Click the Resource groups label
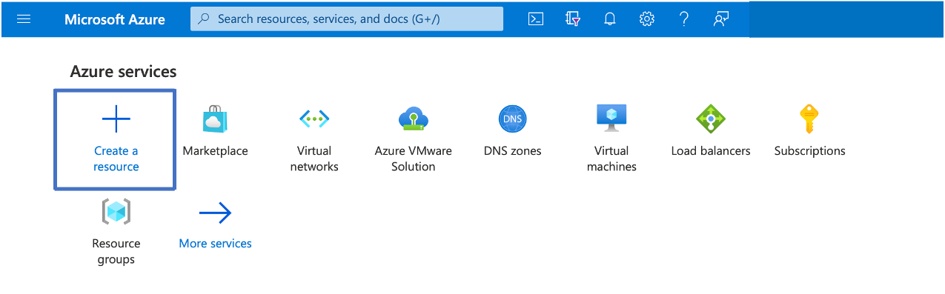The width and height of the screenshot is (945, 294). (116, 251)
